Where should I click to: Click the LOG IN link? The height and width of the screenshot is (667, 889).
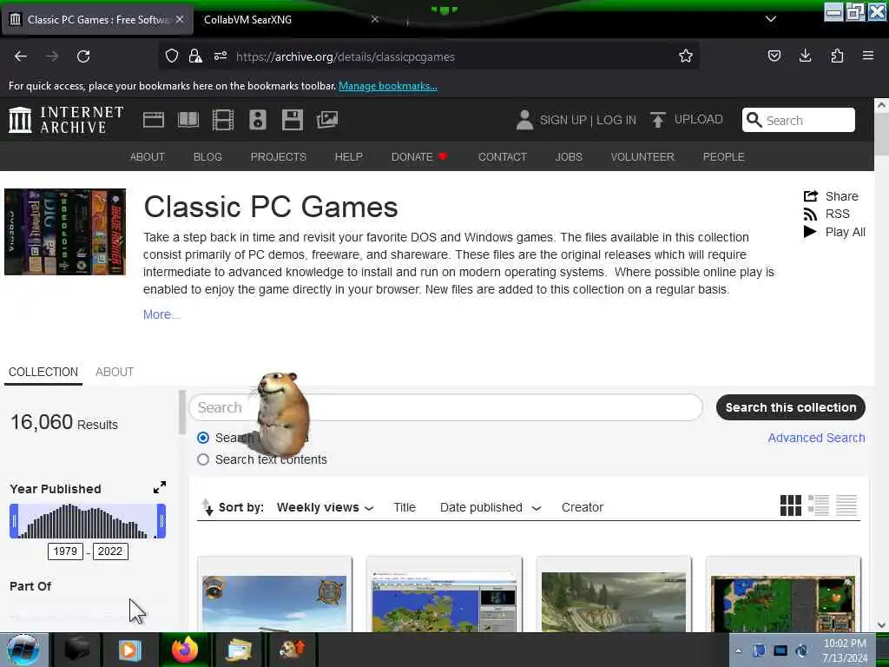coord(616,120)
